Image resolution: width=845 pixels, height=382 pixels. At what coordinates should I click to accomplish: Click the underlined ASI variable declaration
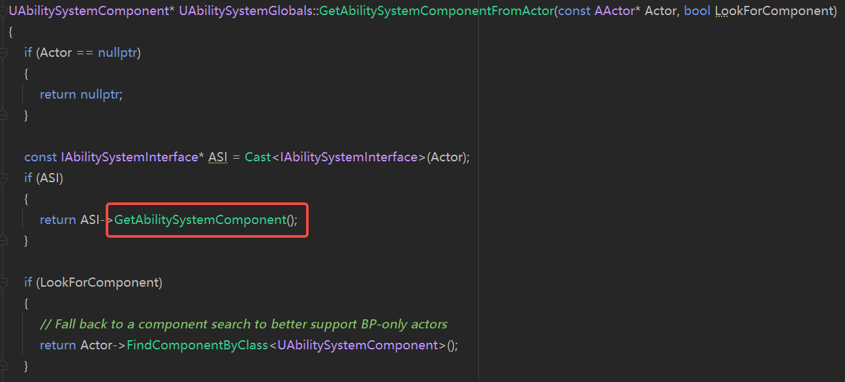point(217,157)
